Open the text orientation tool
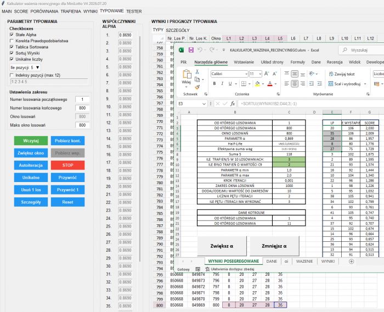The height and width of the screenshot is (312, 384). click(x=312, y=73)
